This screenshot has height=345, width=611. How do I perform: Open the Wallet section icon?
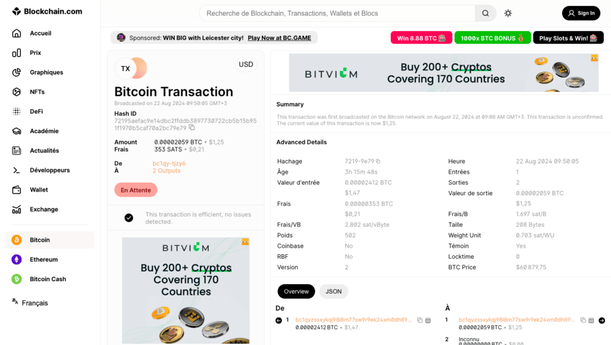click(17, 189)
